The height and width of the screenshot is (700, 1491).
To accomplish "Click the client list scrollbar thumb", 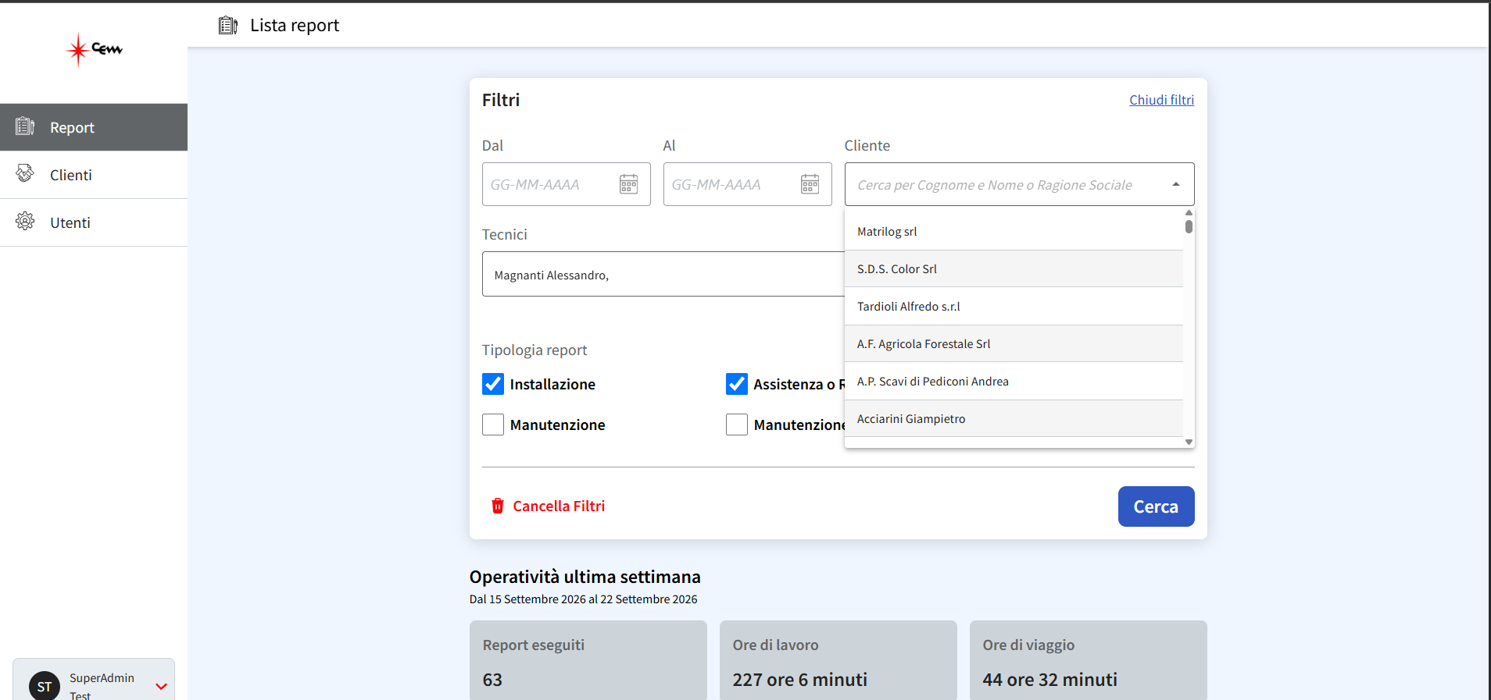I will point(1189,226).
